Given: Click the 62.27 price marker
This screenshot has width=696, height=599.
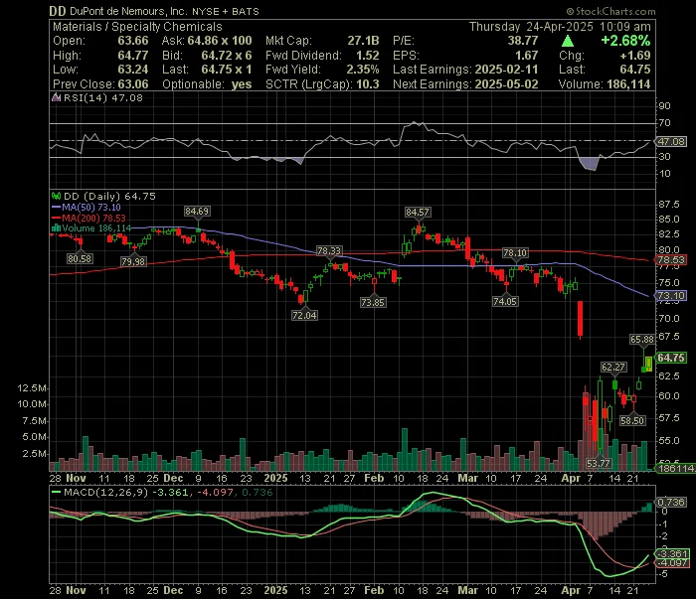Looking at the screenshot, I should (x=613, y=368).
